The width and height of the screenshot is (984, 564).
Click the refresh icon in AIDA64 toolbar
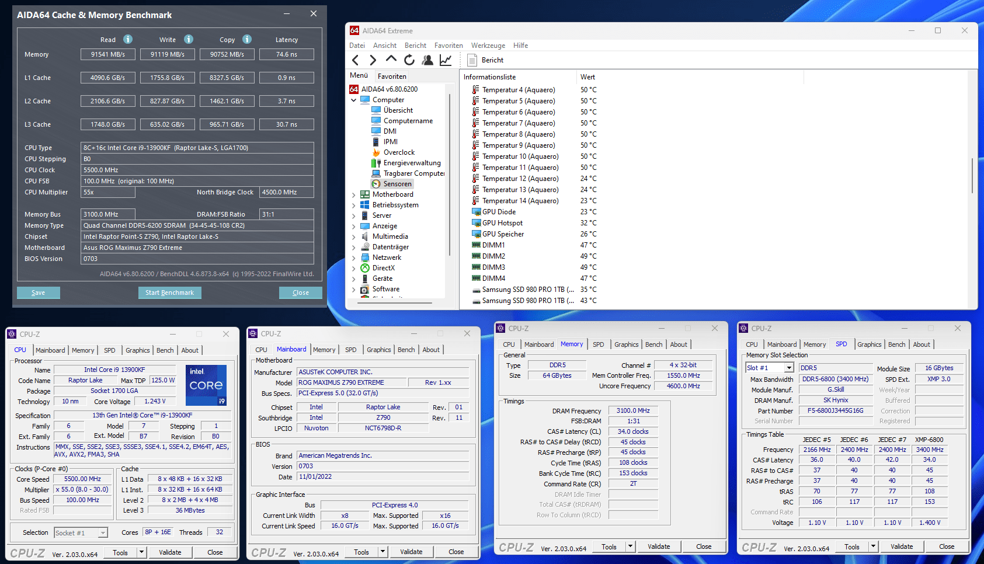pos(409,60)
